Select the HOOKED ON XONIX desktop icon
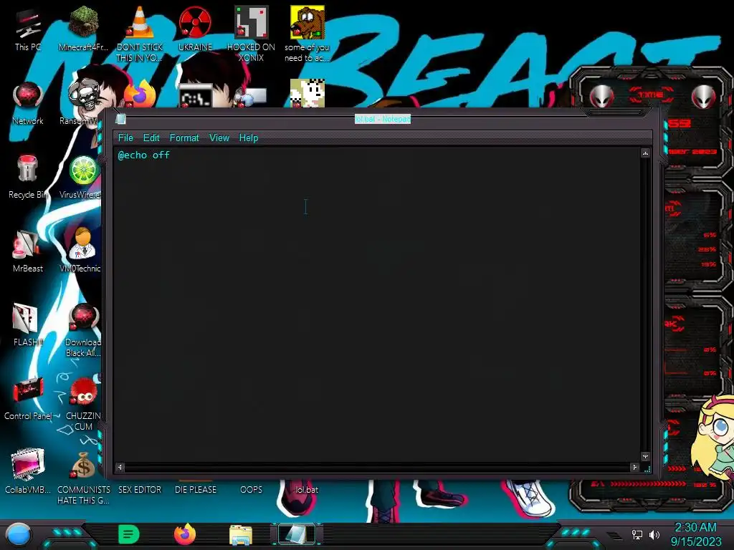This screenshot has width=734, height=550. (251, 34)
